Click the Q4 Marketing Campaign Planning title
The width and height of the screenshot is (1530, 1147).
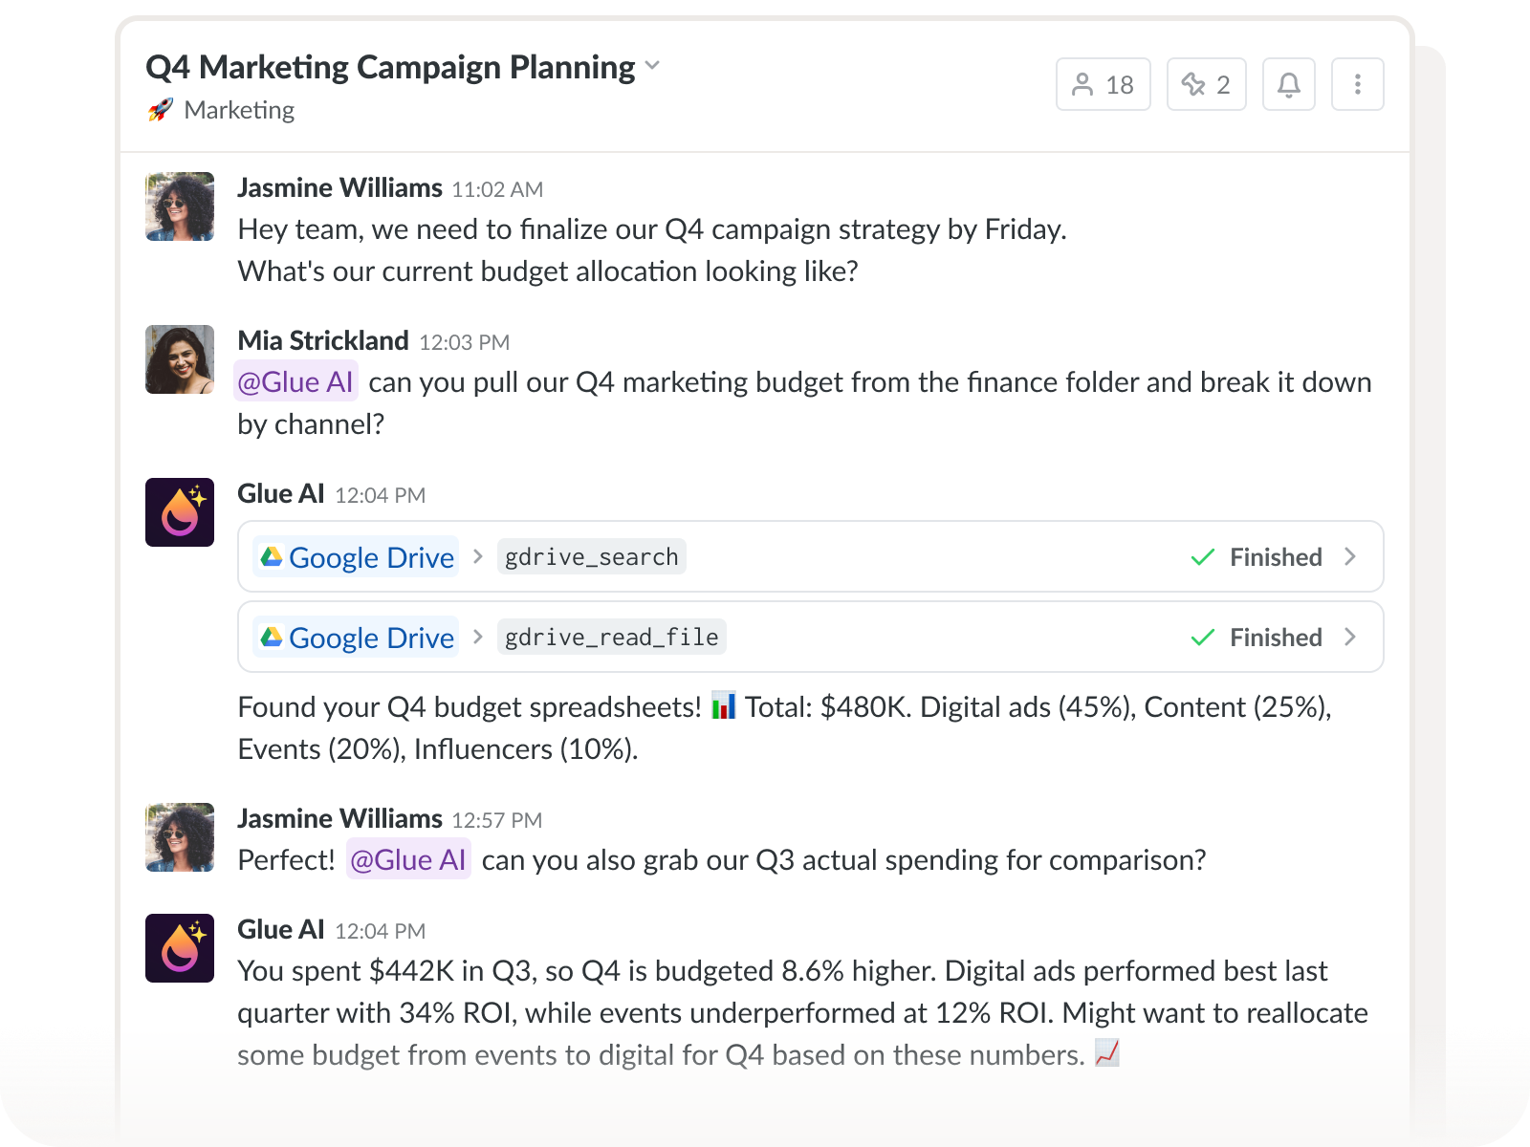(x=390, y=67)
